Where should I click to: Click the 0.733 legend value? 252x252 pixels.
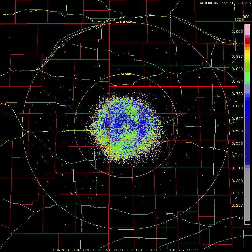pyautogui.click(x=237, y=94)
